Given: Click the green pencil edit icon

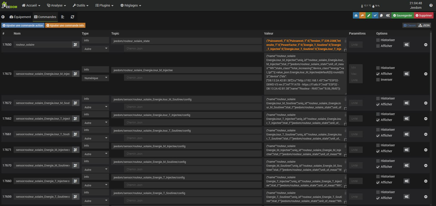Looking at the screenshot, I should [x=369, y=16].
